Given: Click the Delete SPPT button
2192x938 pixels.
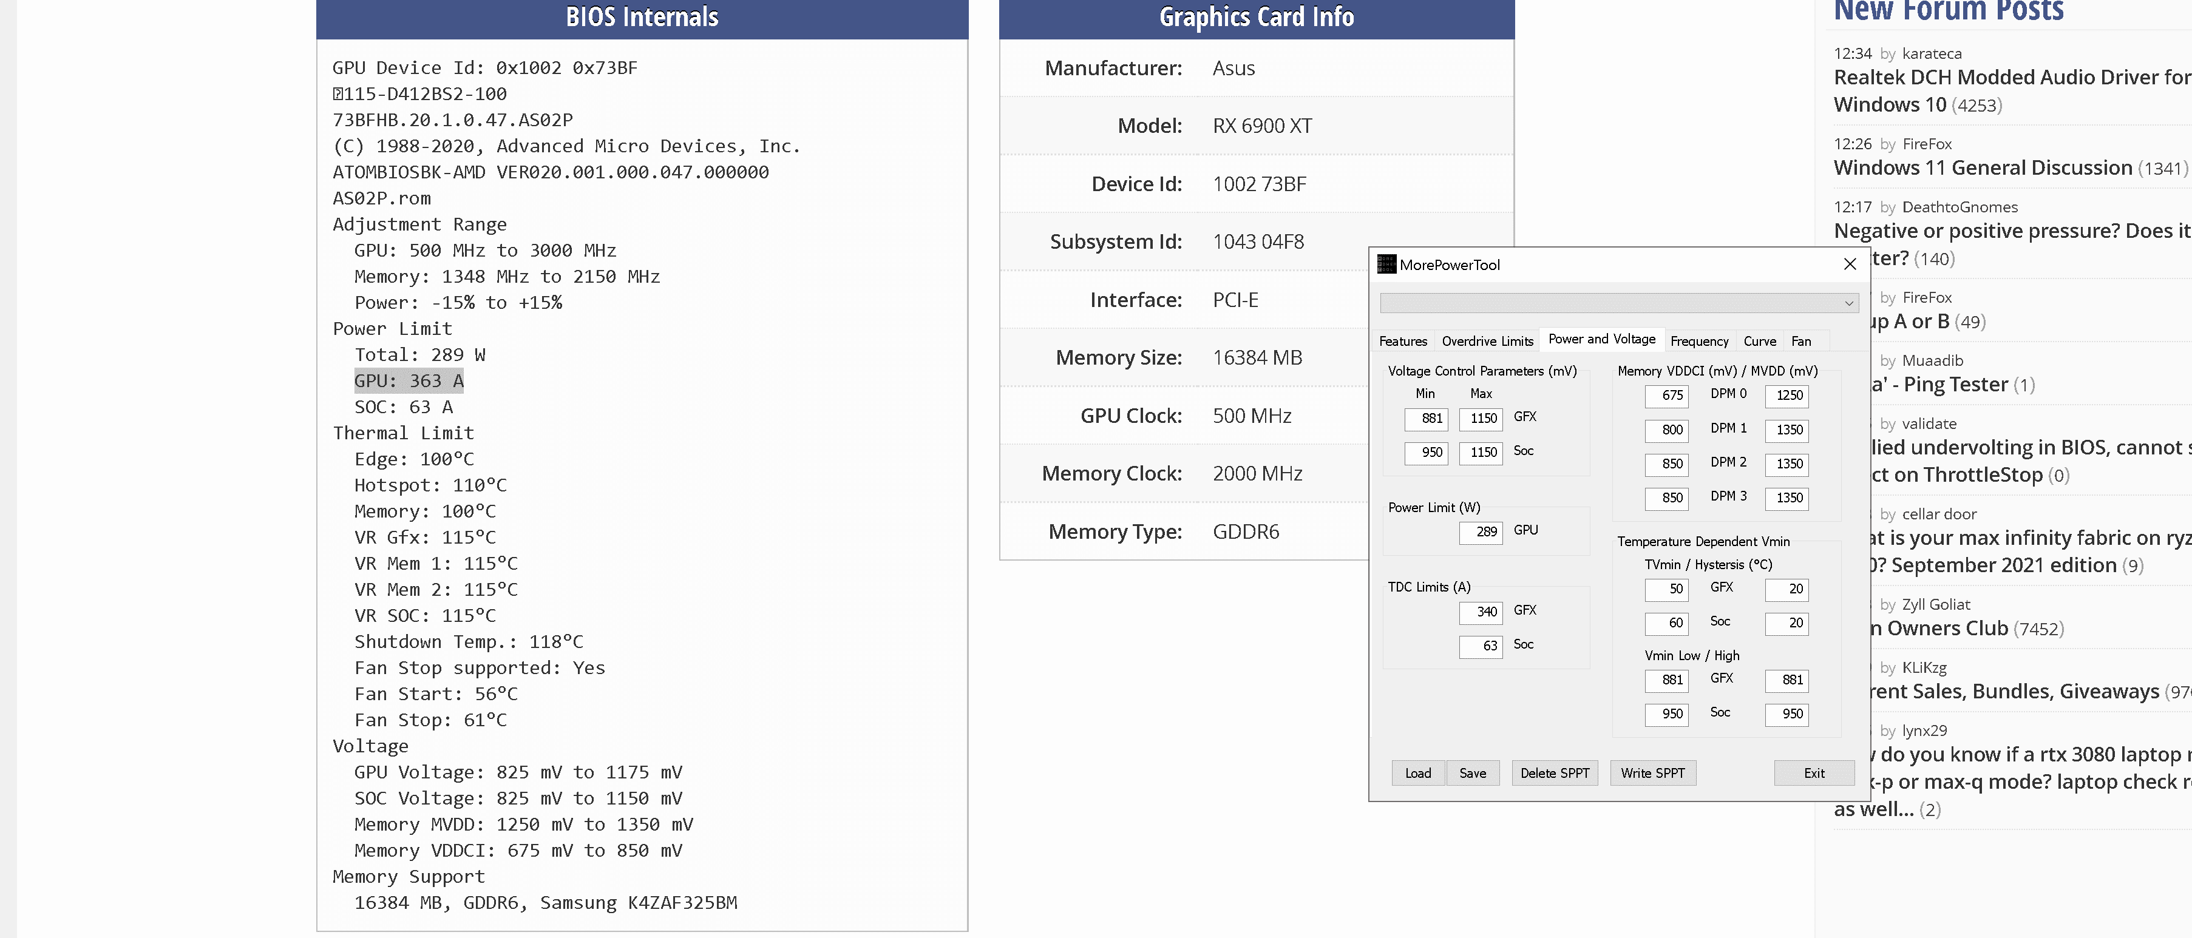Looking at the screenshot, I should [1554, 773].
